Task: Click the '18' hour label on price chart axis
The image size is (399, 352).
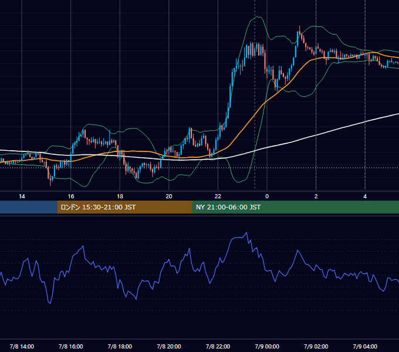Action: click(120, 197)
